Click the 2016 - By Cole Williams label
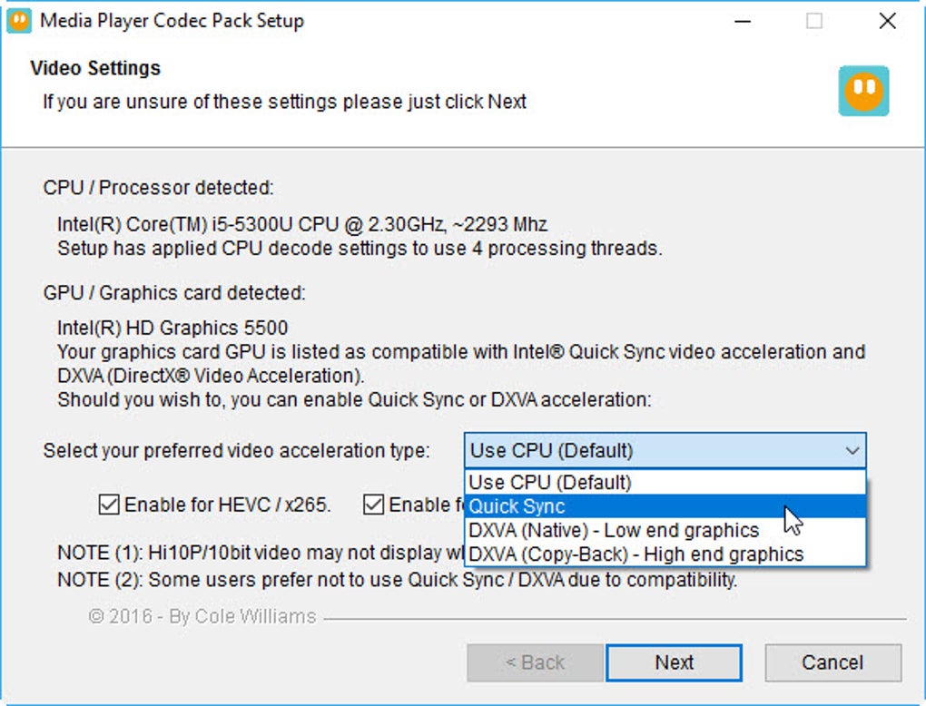Screen dimensions: 926x706 (x=202, y=617)
